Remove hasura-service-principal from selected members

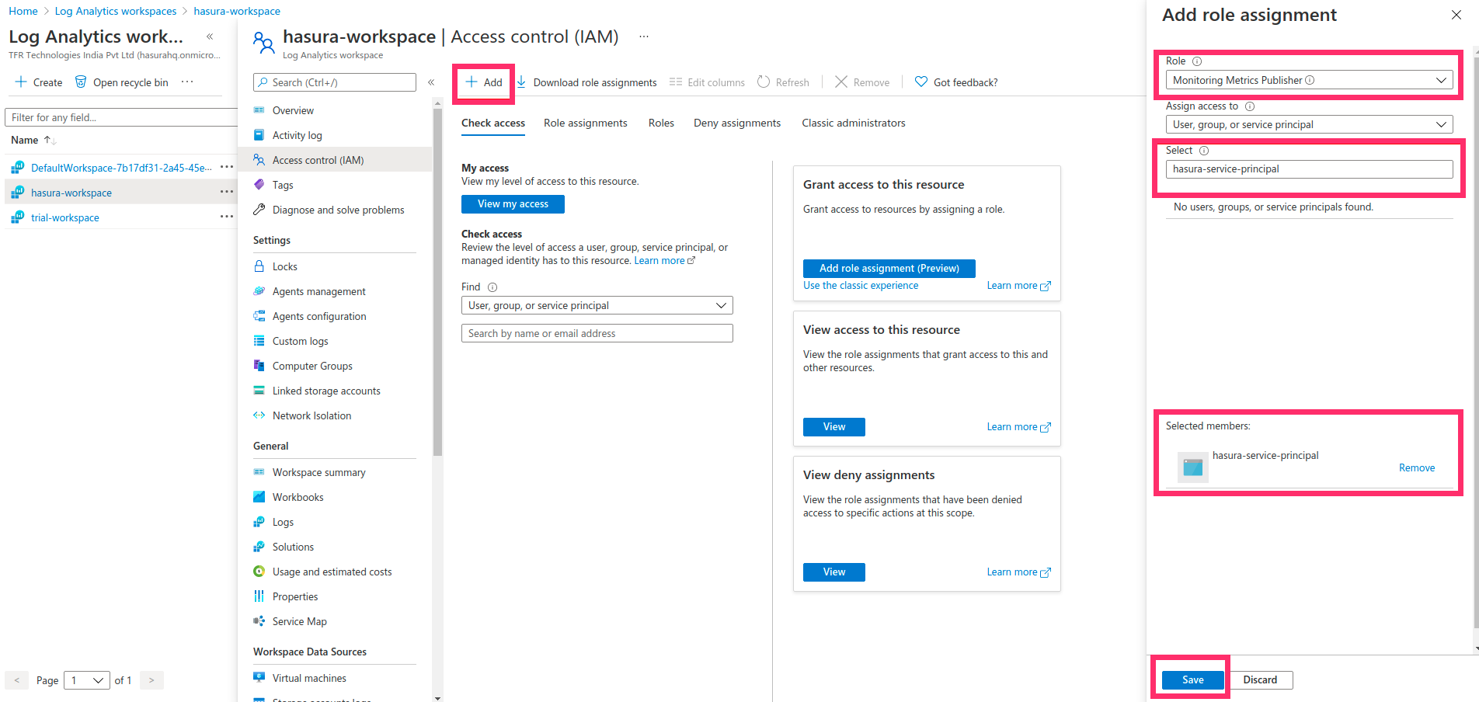[x=1416, y=467]
